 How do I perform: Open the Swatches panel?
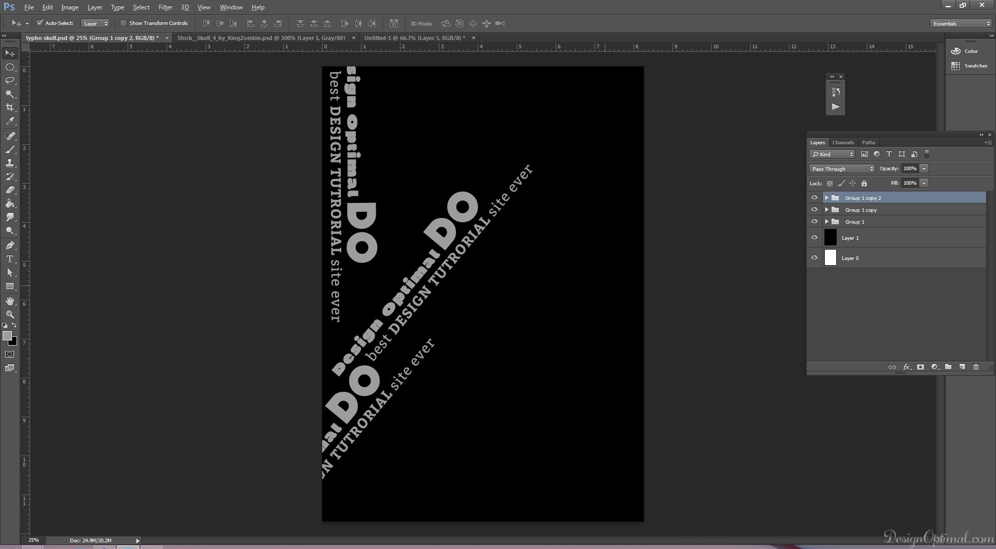[x=969, y=66]
